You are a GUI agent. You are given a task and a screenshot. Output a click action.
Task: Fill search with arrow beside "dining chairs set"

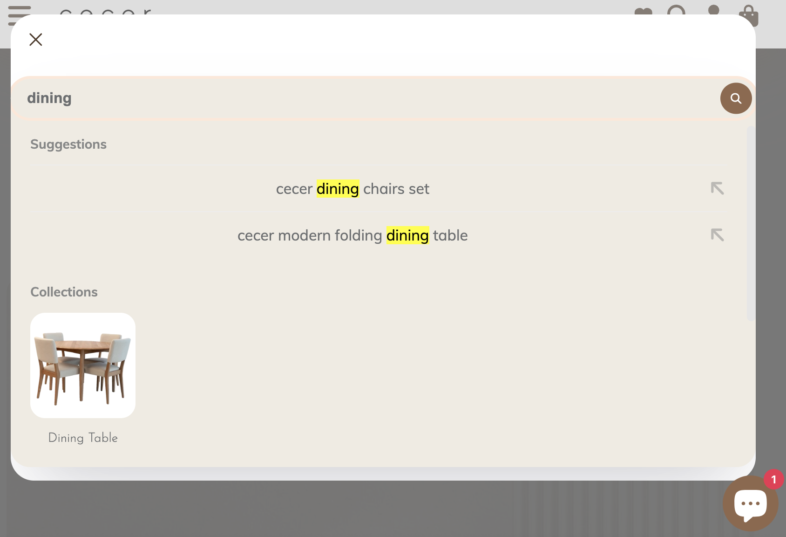coord(717,188)
